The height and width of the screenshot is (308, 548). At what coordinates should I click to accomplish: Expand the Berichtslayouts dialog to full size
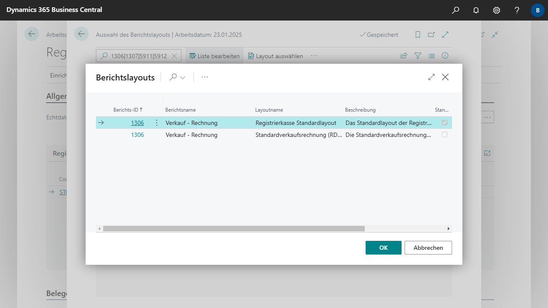pyautogui.click(x=432, y=77)
